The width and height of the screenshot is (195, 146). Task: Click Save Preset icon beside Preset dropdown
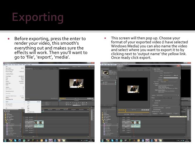tap(174, 75)
